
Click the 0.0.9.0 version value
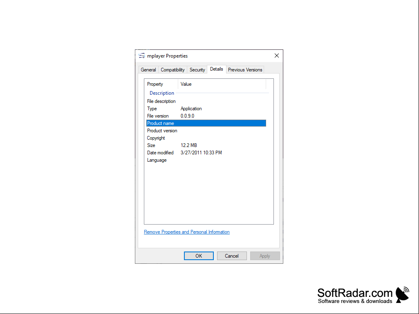point(187,116)
